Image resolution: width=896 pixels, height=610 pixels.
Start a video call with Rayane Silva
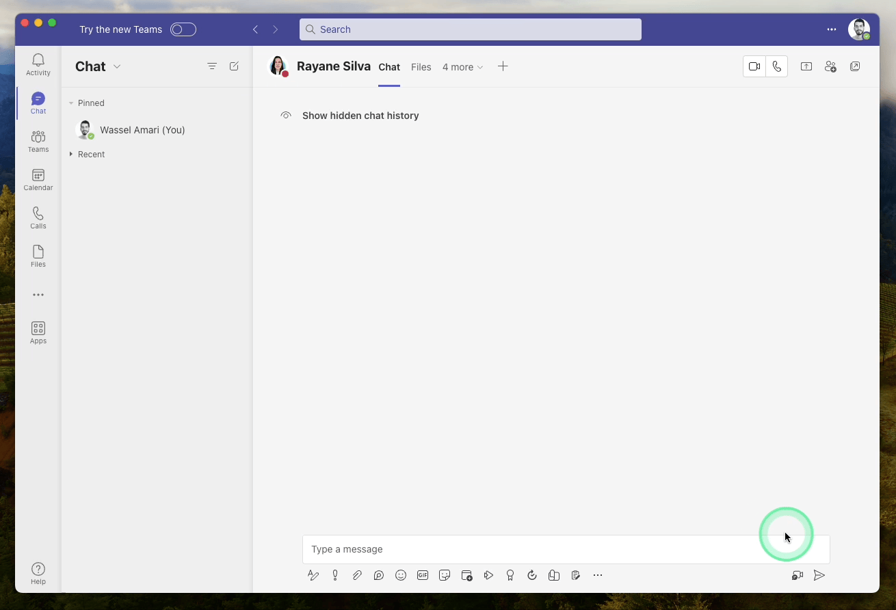click(x=754, y=66)
